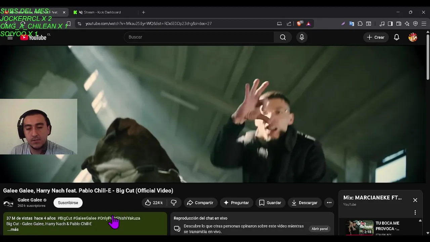The height and width of the screenshot is (242, 430).
Task: Click the share page icon in address bar
Action: (x=289, y=24)
